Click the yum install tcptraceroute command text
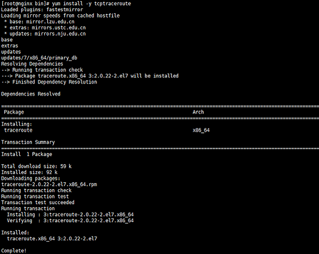The width and height of the screenshot is (319, 254). click(x=92, y=3)
